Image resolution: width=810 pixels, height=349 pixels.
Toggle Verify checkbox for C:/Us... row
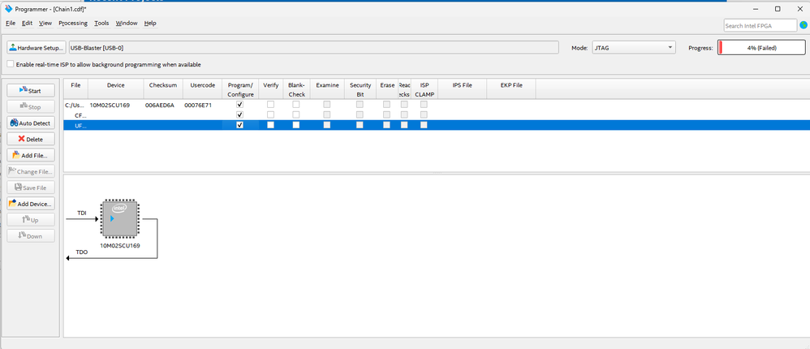[271, 105]
